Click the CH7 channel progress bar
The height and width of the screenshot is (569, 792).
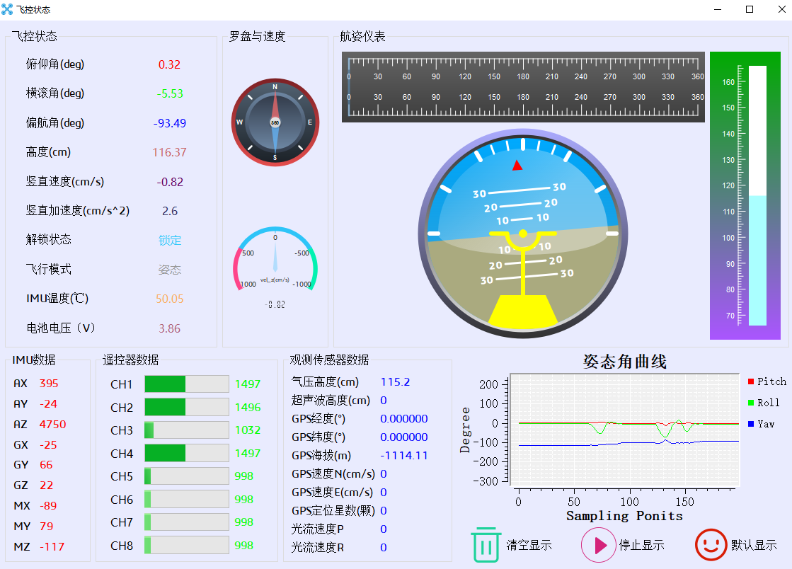tap(186, 522)
